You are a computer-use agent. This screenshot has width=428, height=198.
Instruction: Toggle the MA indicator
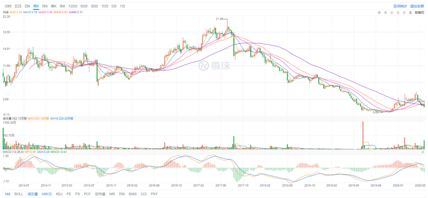tap(8, 194)
